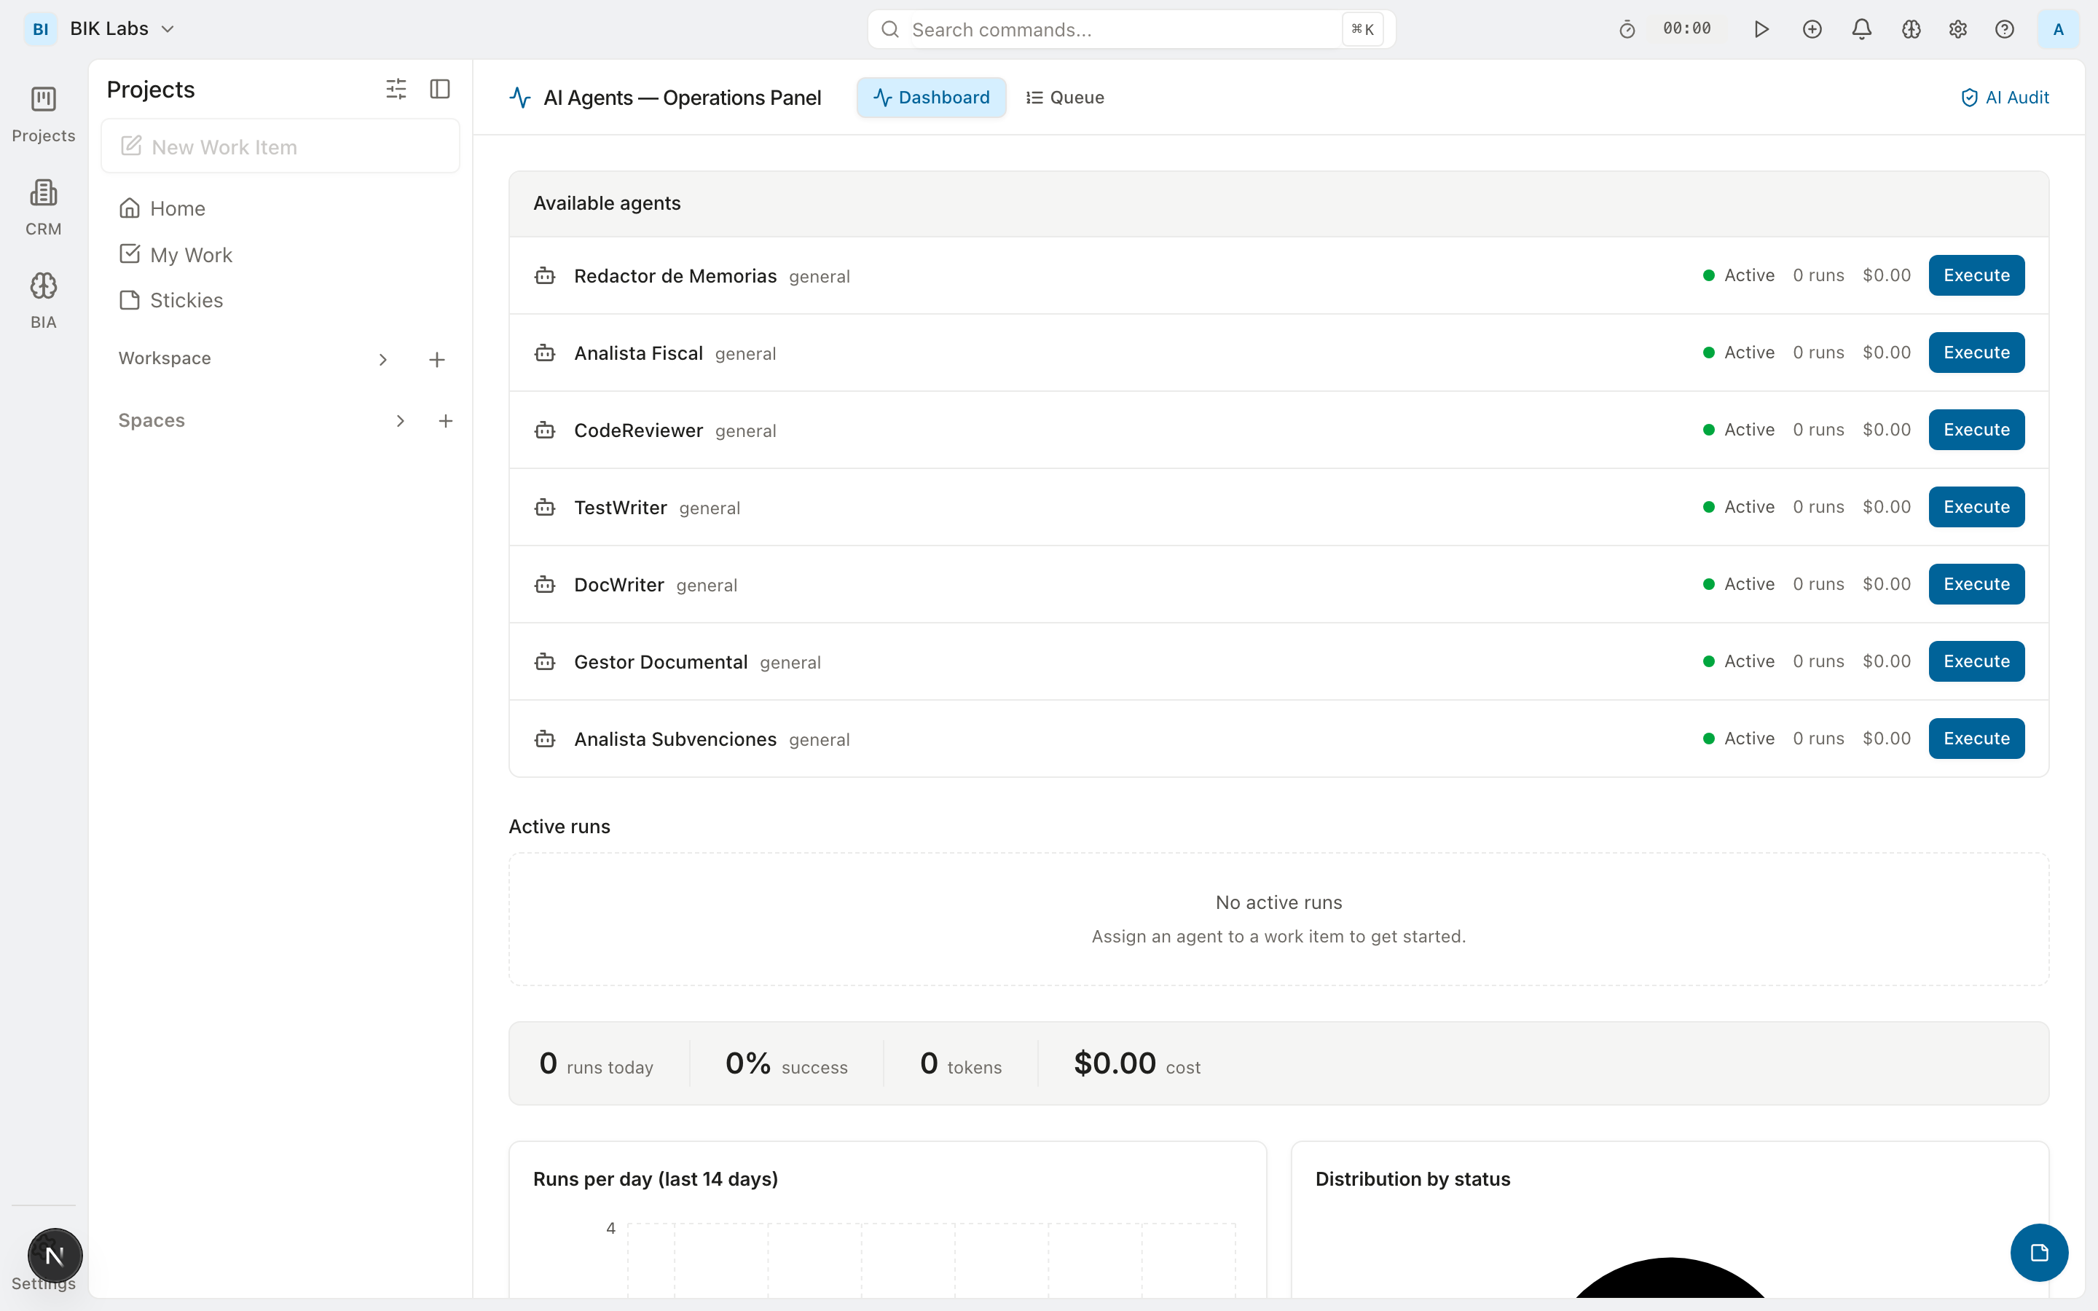2098x1311 pixels.
Task: Open project filter options icon
Action: pyautogui.click(x=396, y=88)
